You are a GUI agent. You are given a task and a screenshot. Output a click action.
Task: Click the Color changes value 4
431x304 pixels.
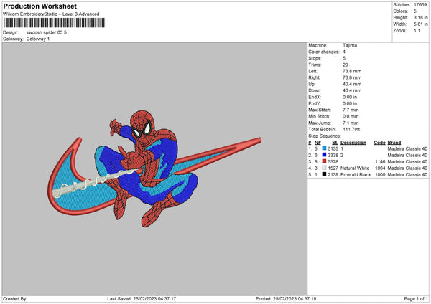[344, 52]
